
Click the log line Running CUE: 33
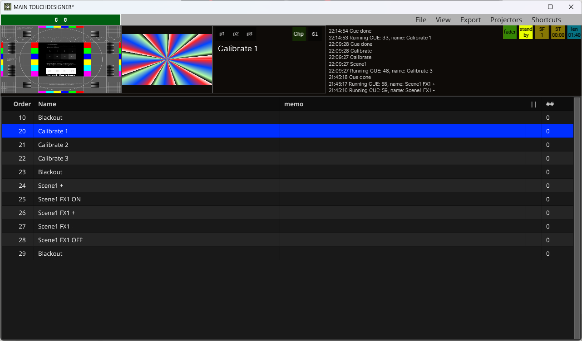click(380, 38)
